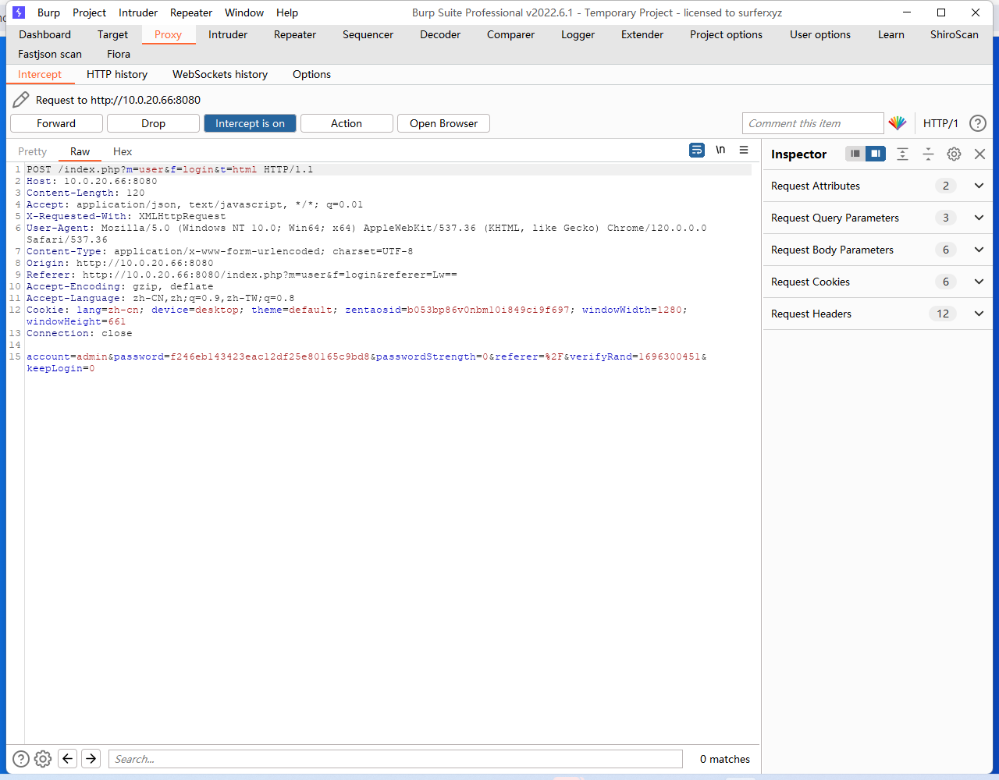Screen dimensions: 999x780
Task: Click the pencil edit target icon
Action: (21, 100)
